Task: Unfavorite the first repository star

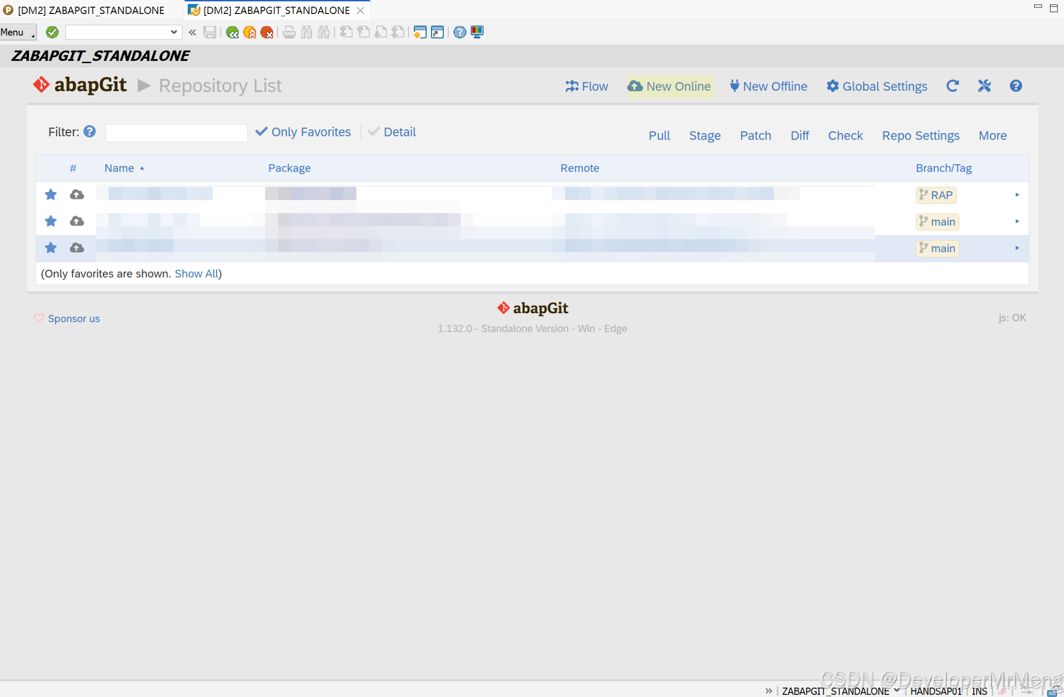Action: (x=51, y=194)
